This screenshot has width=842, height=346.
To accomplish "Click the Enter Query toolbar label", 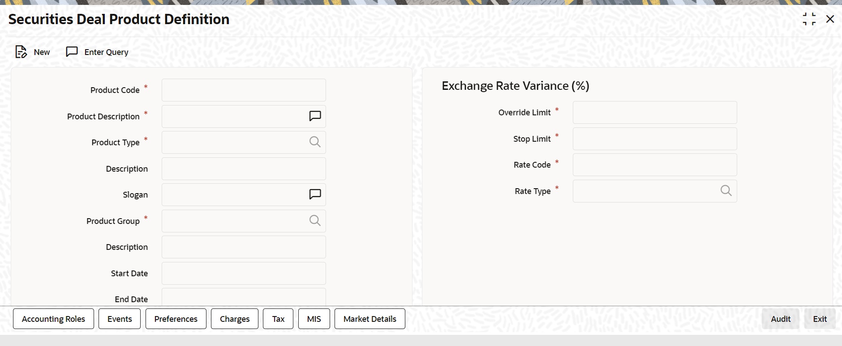I will (106, 52).
